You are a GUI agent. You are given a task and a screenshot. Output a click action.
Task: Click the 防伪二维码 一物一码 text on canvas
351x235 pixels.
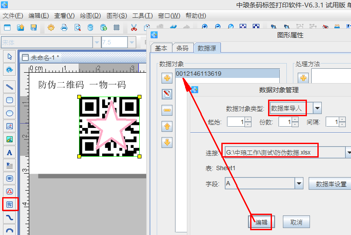tap(82, 85)
